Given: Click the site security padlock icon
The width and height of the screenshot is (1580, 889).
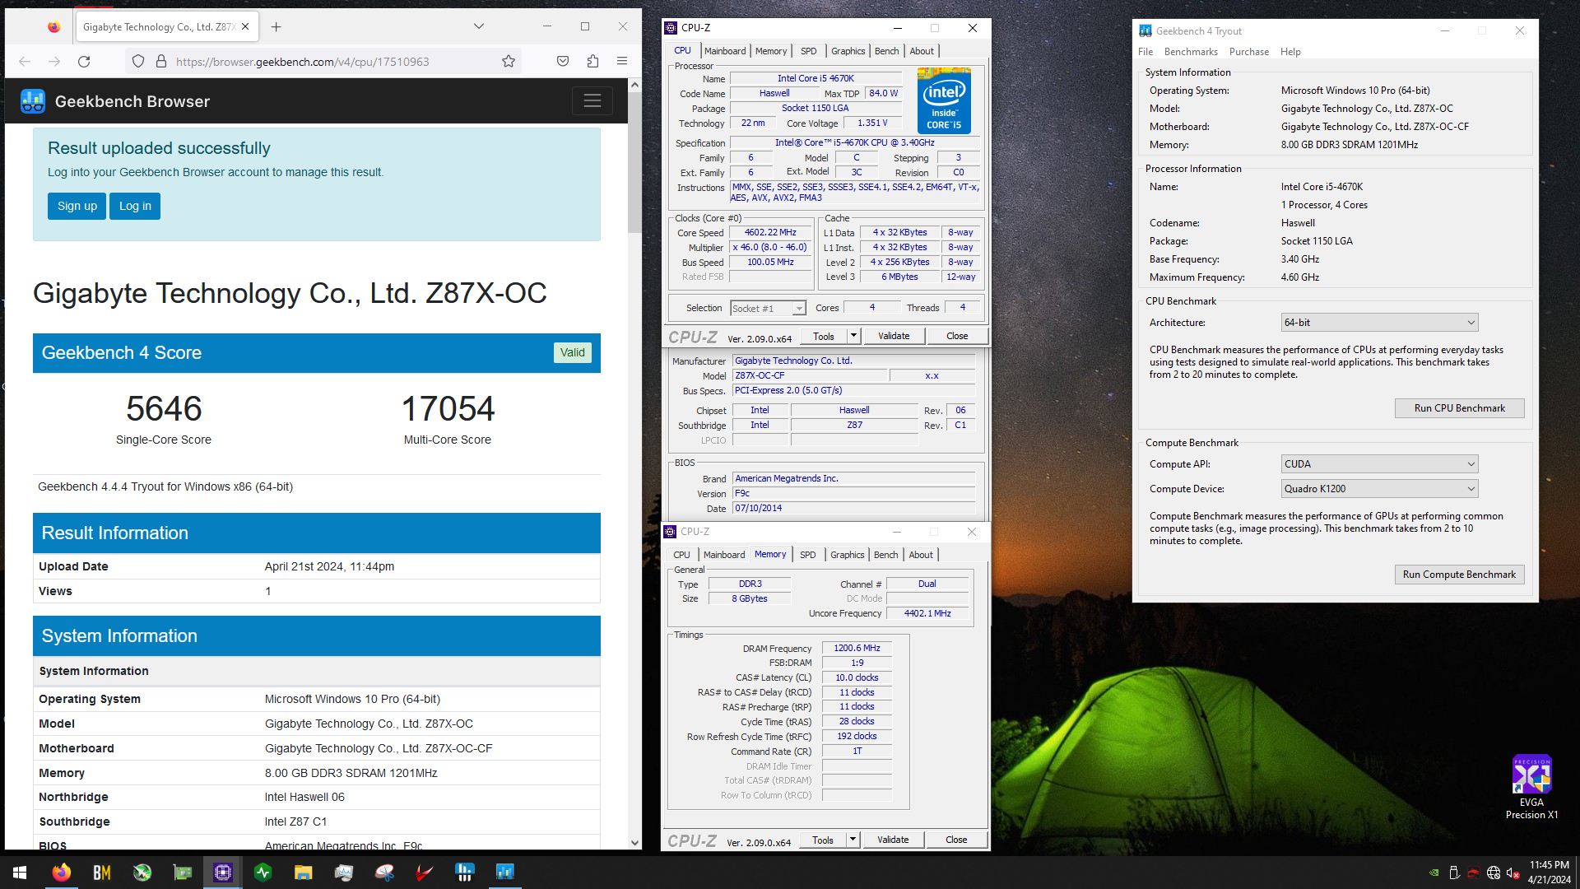Looking at the screenshot, I should tap(161, 62).
